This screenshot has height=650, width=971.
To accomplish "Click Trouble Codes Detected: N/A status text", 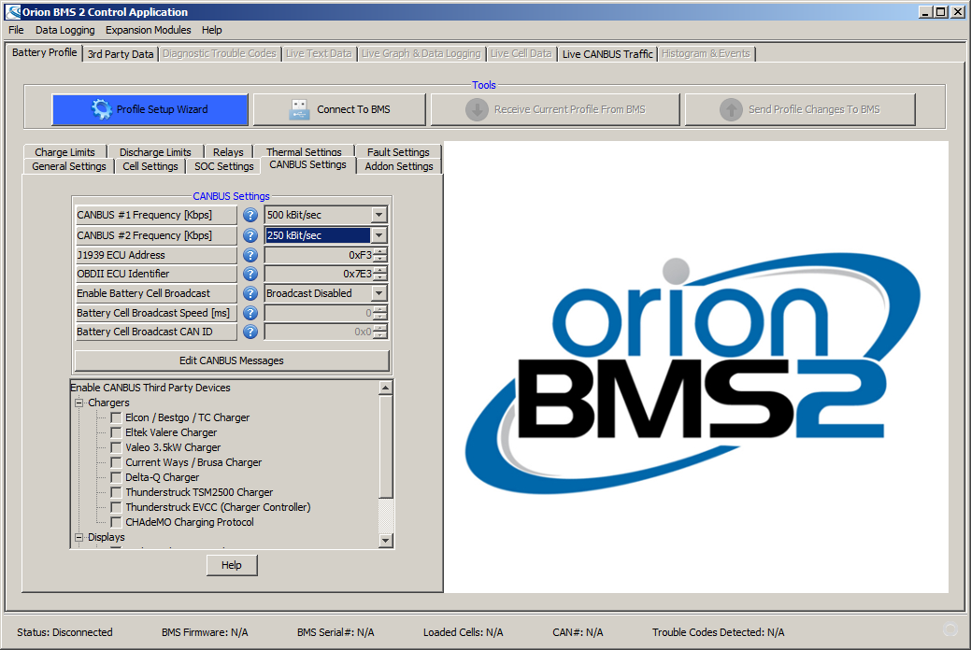I will point(718,632).
